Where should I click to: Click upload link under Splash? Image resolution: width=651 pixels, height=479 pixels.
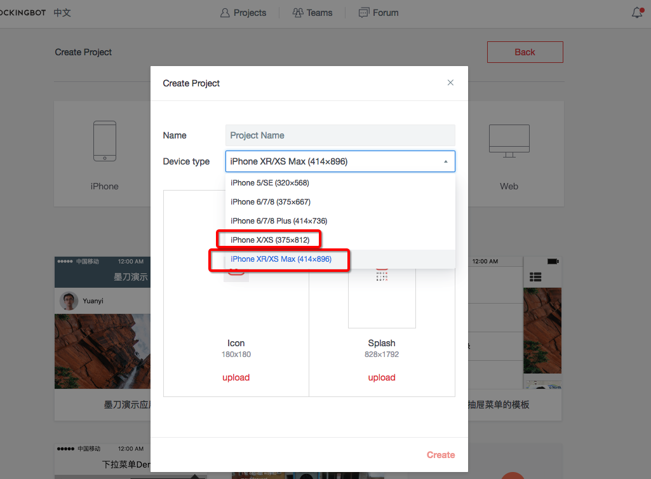382,377
